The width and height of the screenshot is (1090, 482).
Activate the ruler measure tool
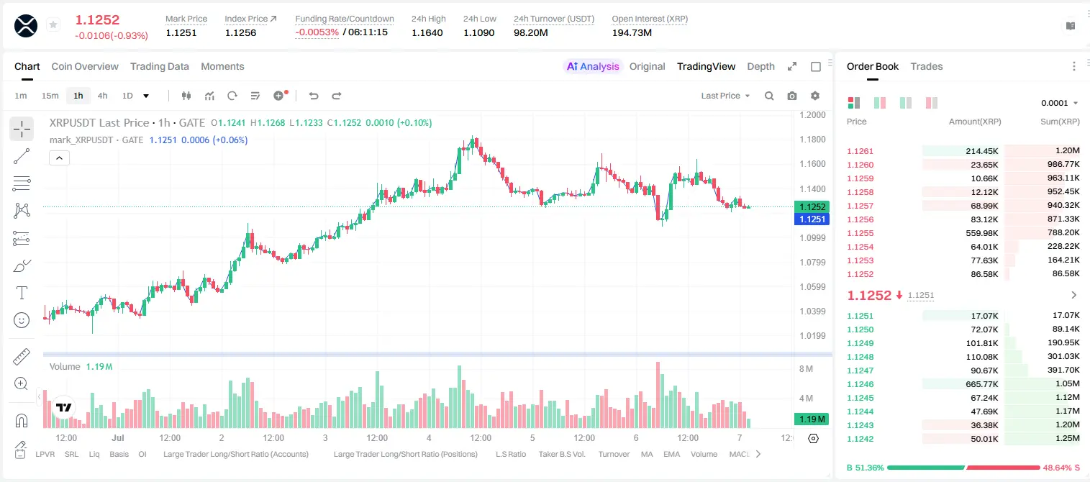click(22, 357)
